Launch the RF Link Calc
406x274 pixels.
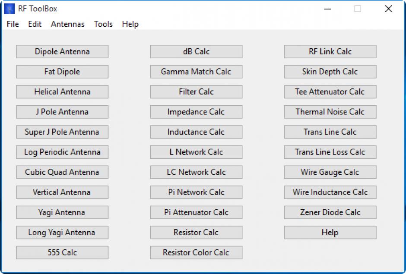point(330,52)
